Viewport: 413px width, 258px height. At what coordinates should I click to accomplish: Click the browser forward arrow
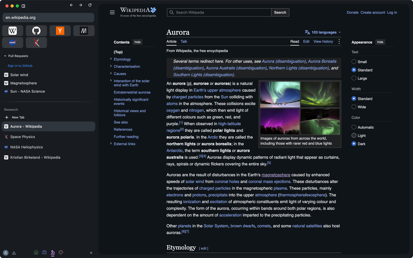(81, 5)
